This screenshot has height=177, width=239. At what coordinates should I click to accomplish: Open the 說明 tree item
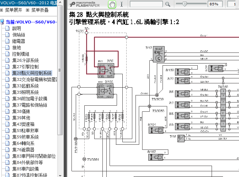(16, 28)
